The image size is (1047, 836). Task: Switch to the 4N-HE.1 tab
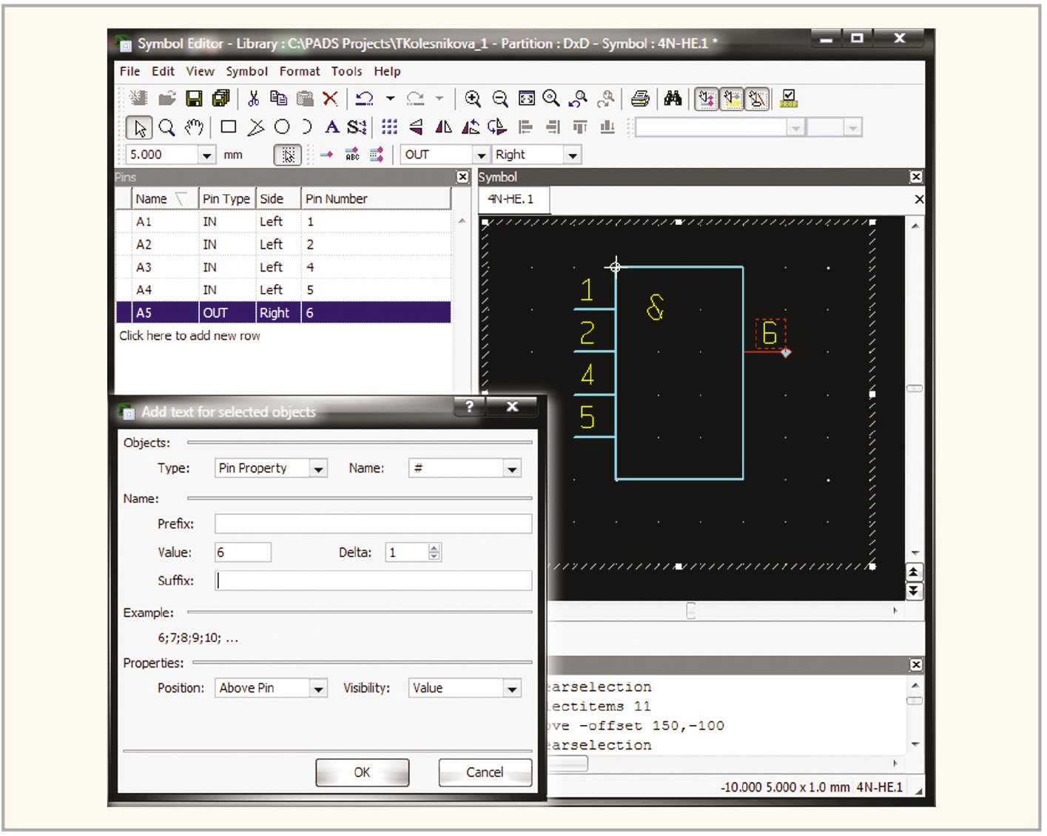[x=511, y=200]
